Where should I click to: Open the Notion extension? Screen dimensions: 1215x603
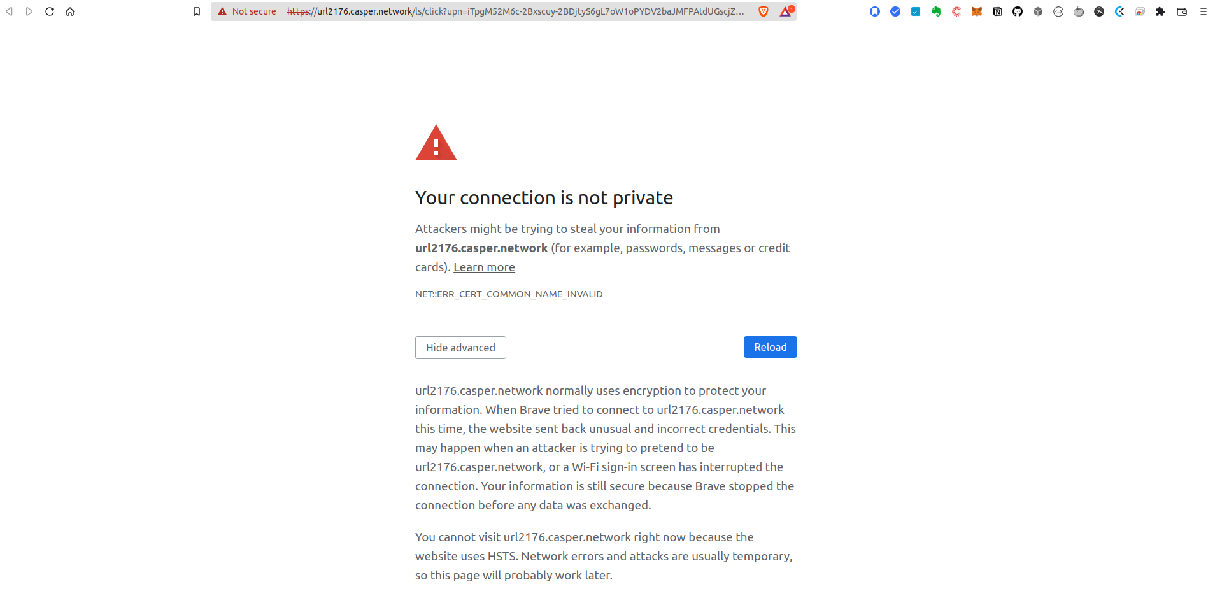pyautogui.click(x=997, y=11)
